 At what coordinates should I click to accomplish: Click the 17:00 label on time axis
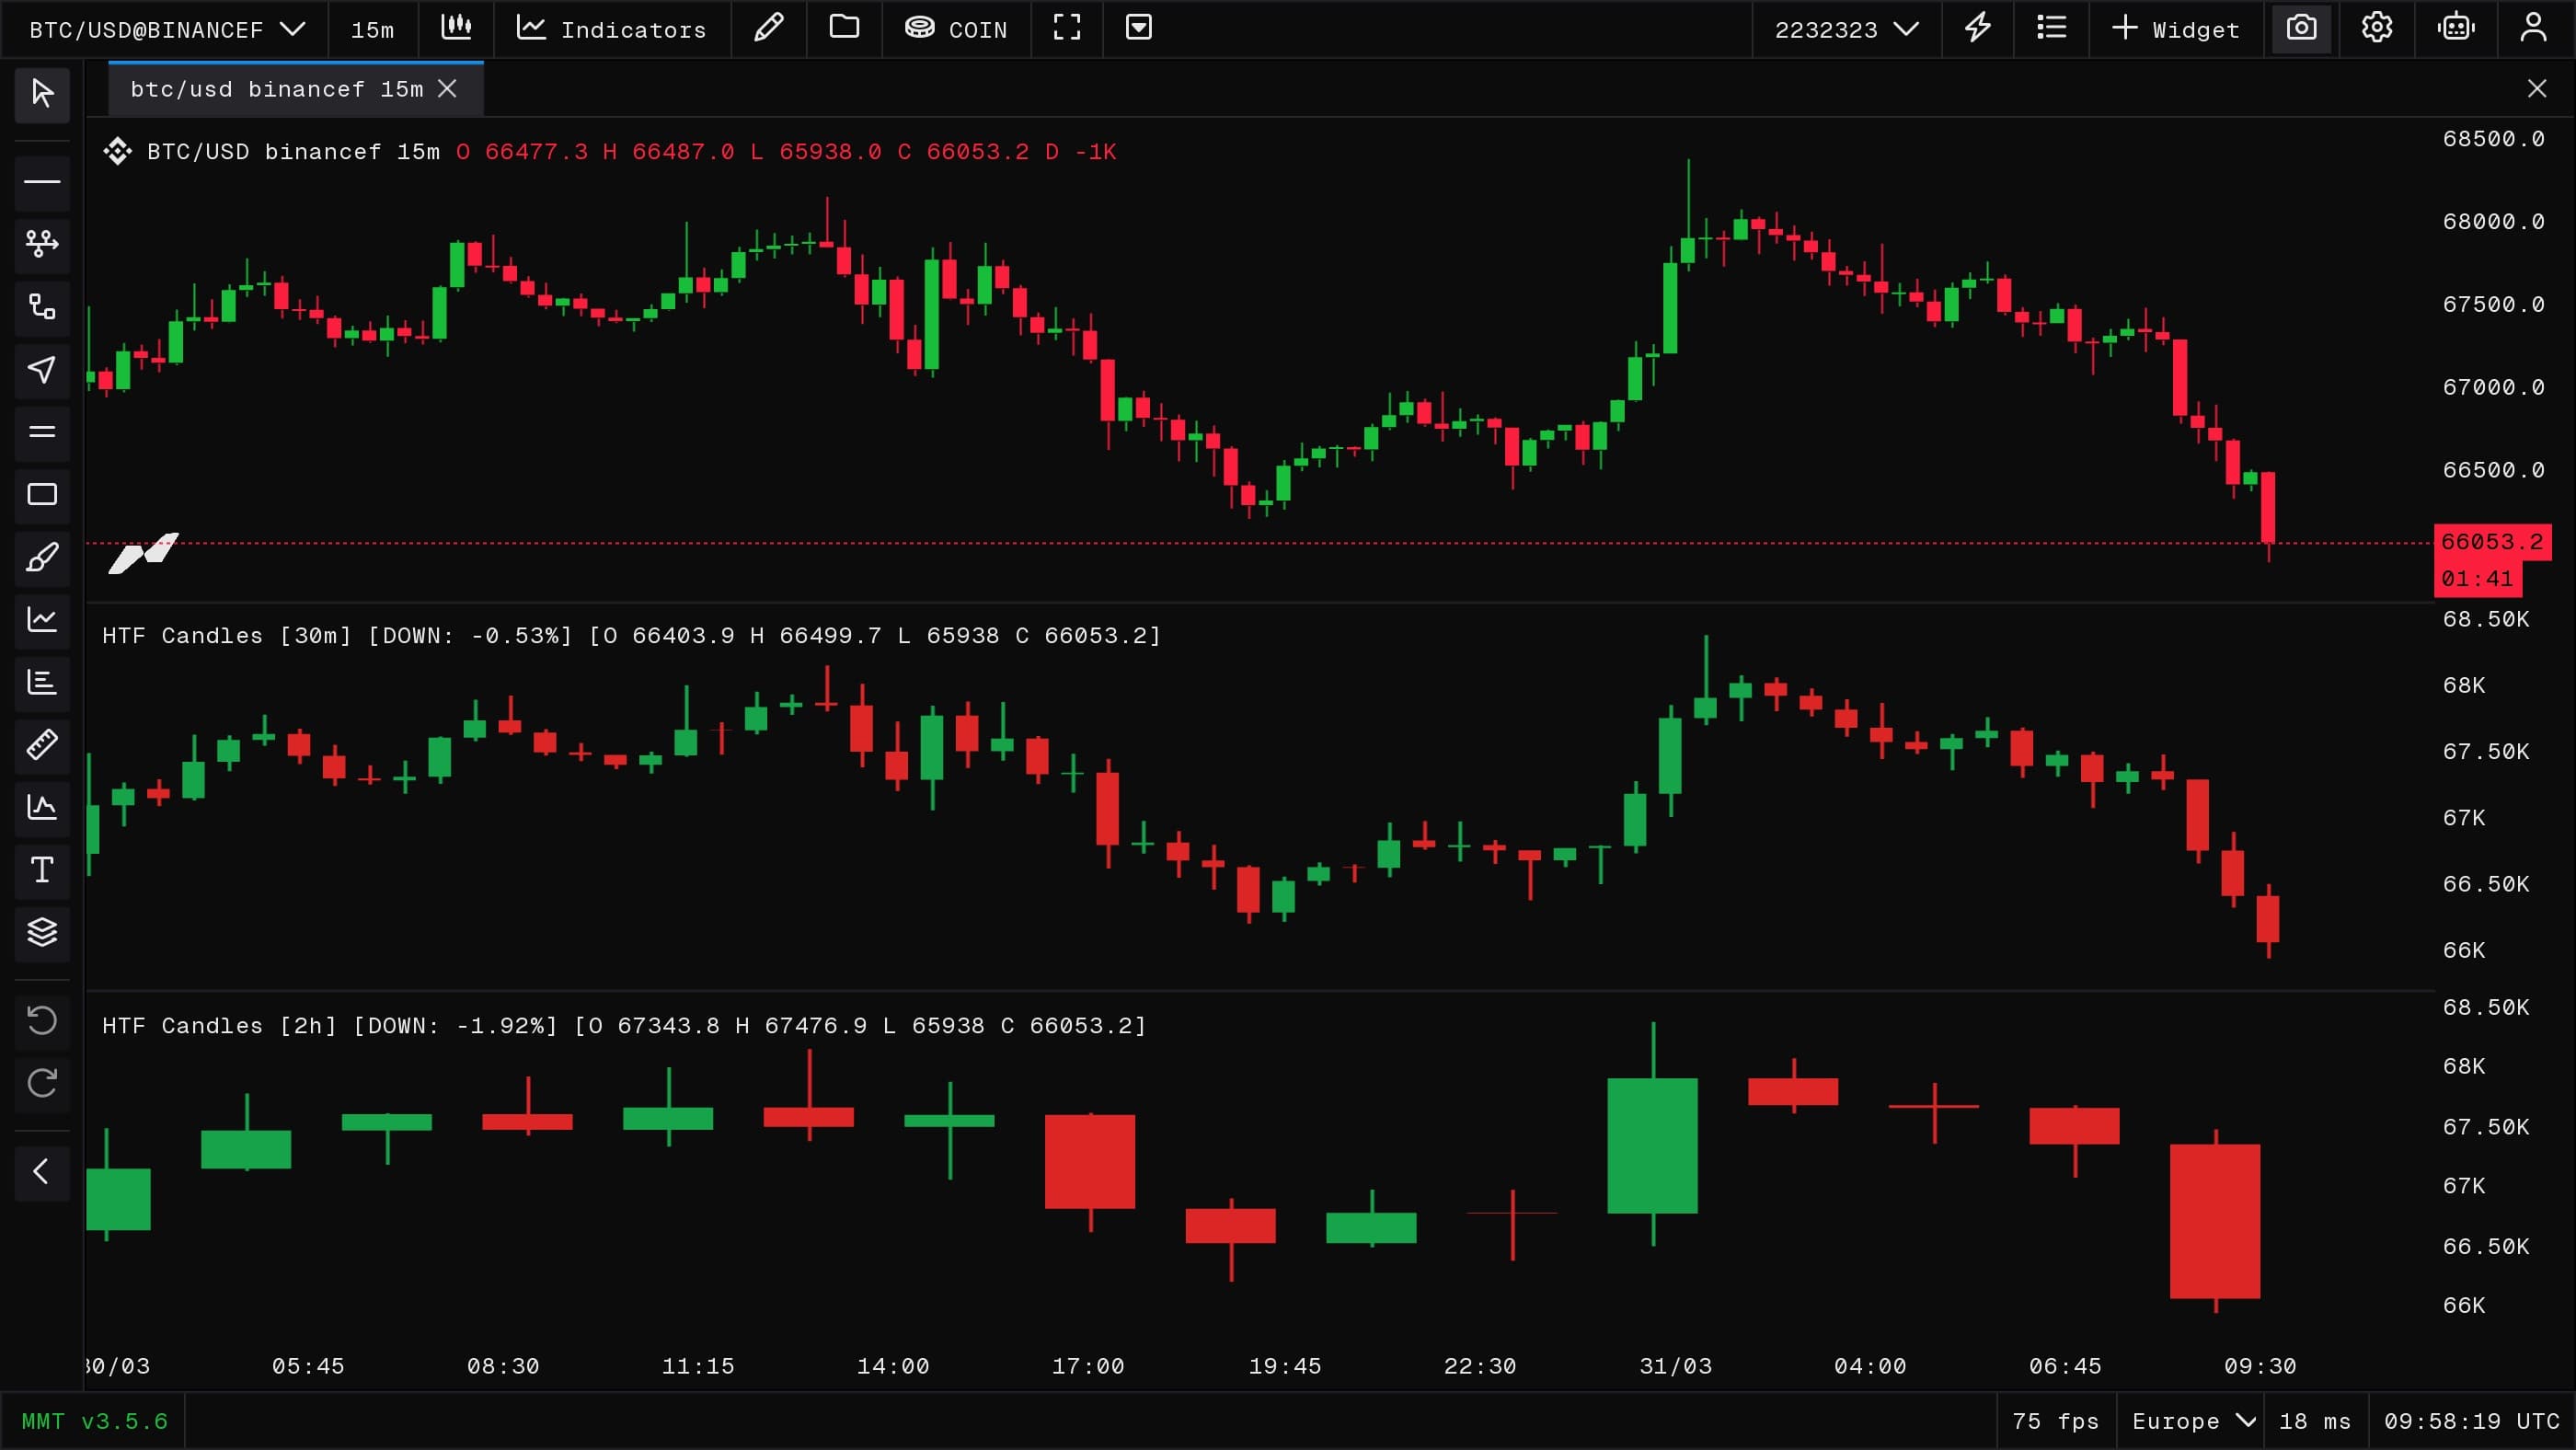click(1088, 1366)
